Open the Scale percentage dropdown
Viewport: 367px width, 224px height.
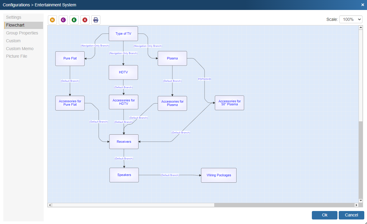click(x=351, y=19)
